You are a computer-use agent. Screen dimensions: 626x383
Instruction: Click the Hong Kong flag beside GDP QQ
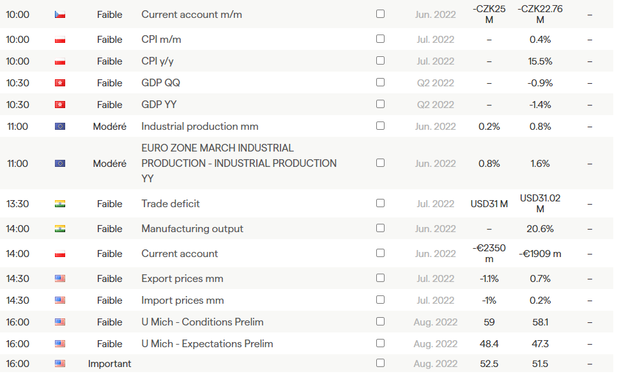60,83
